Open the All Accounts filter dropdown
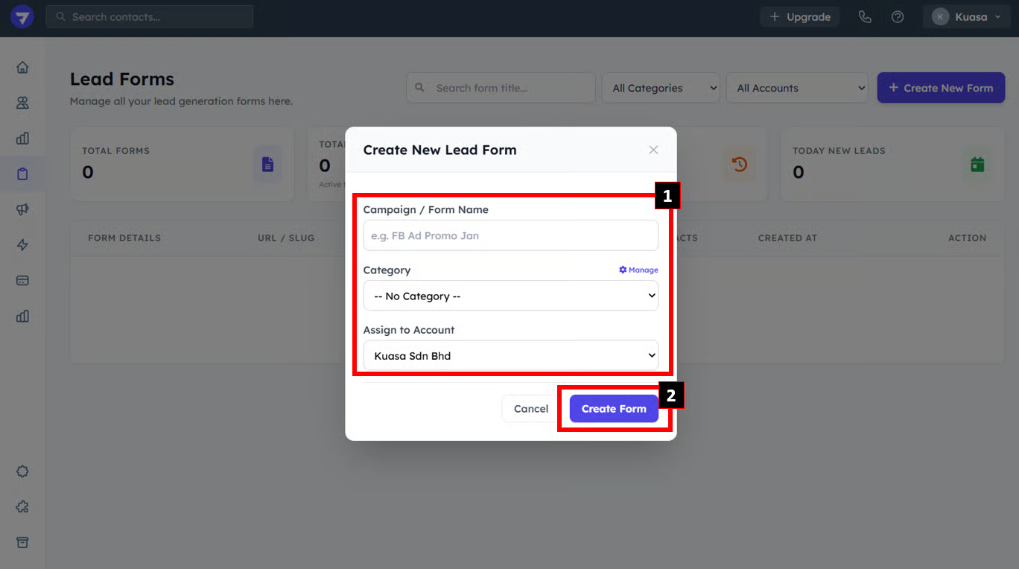1019x569 pixels. click(x=796, y=88)
